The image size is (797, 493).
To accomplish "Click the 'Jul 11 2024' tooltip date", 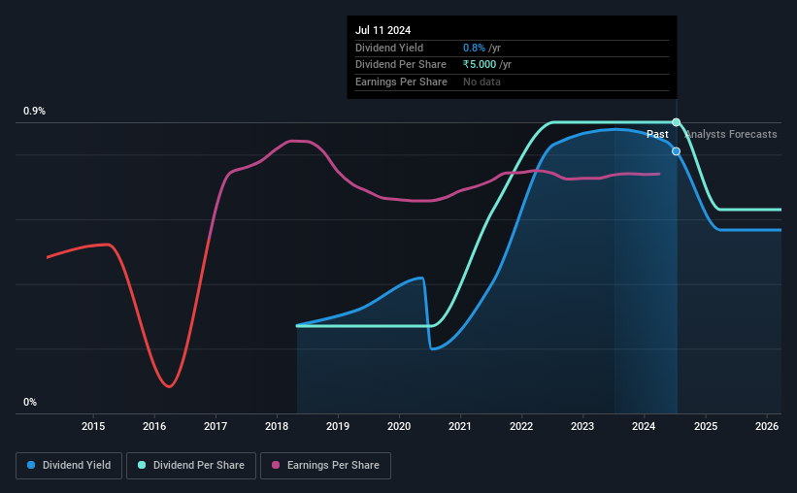I will point(382,30).
